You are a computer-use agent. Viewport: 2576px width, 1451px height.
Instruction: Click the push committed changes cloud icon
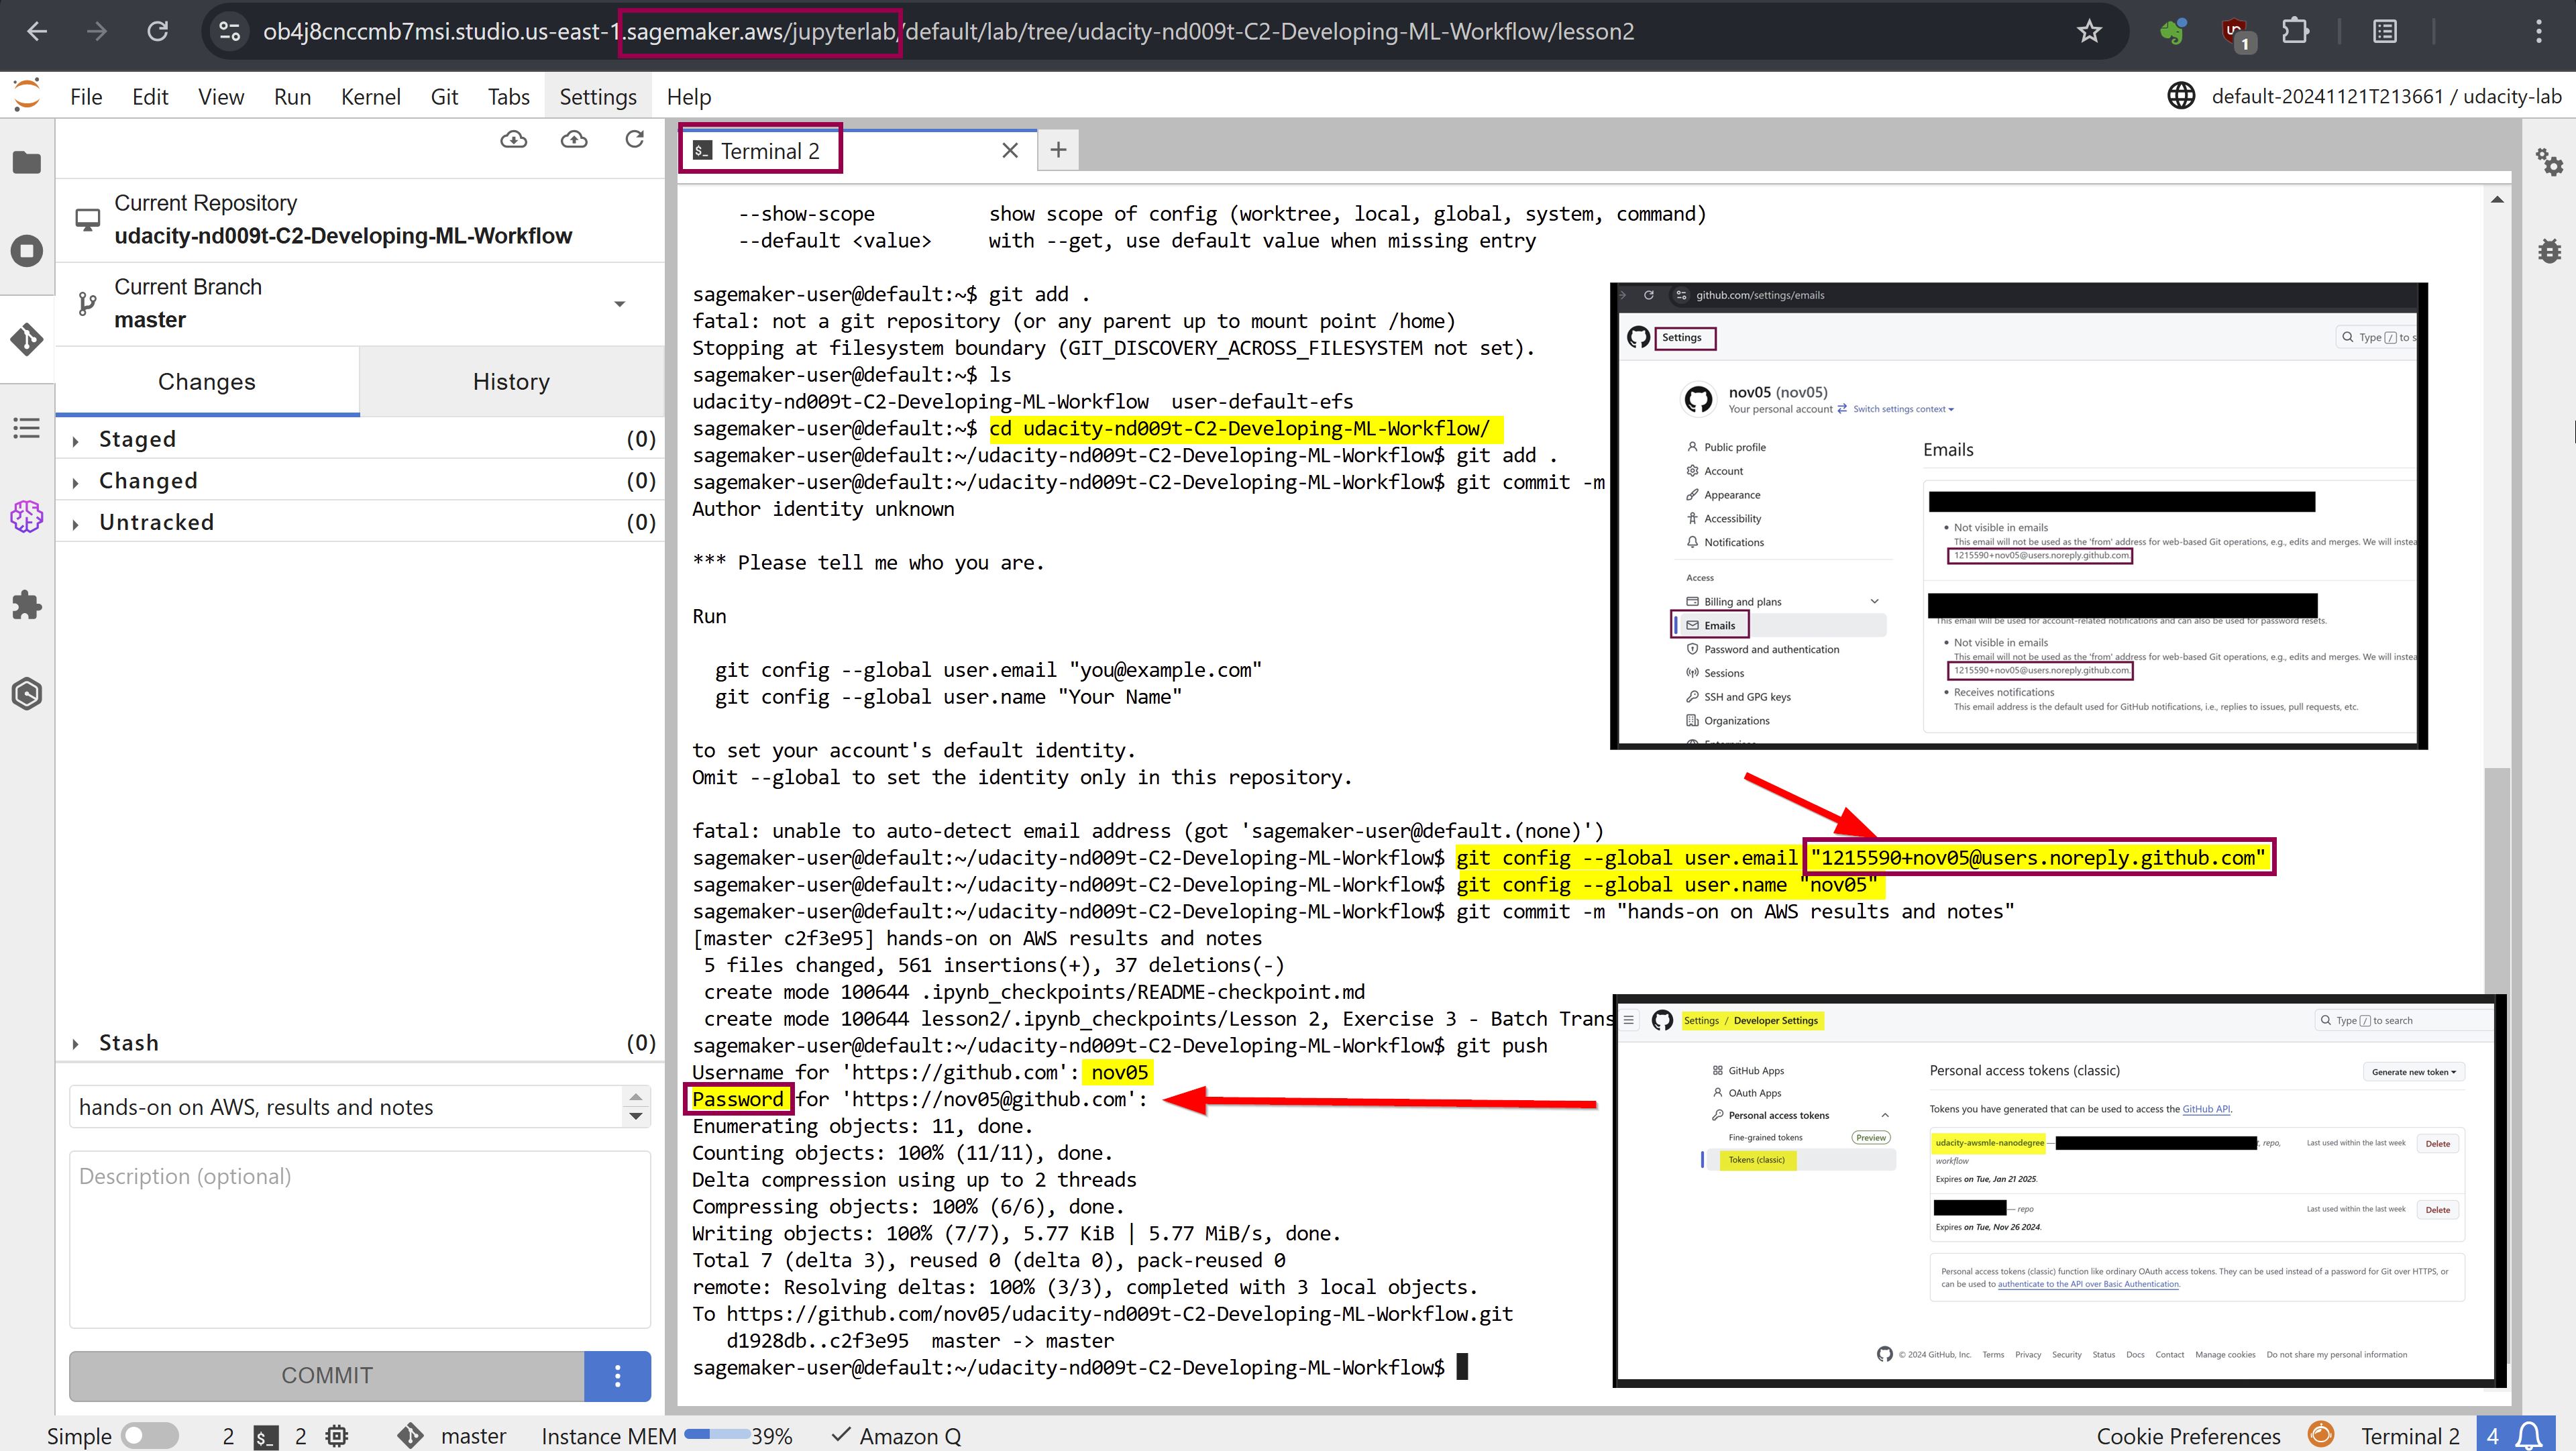(x=574, y=140)
